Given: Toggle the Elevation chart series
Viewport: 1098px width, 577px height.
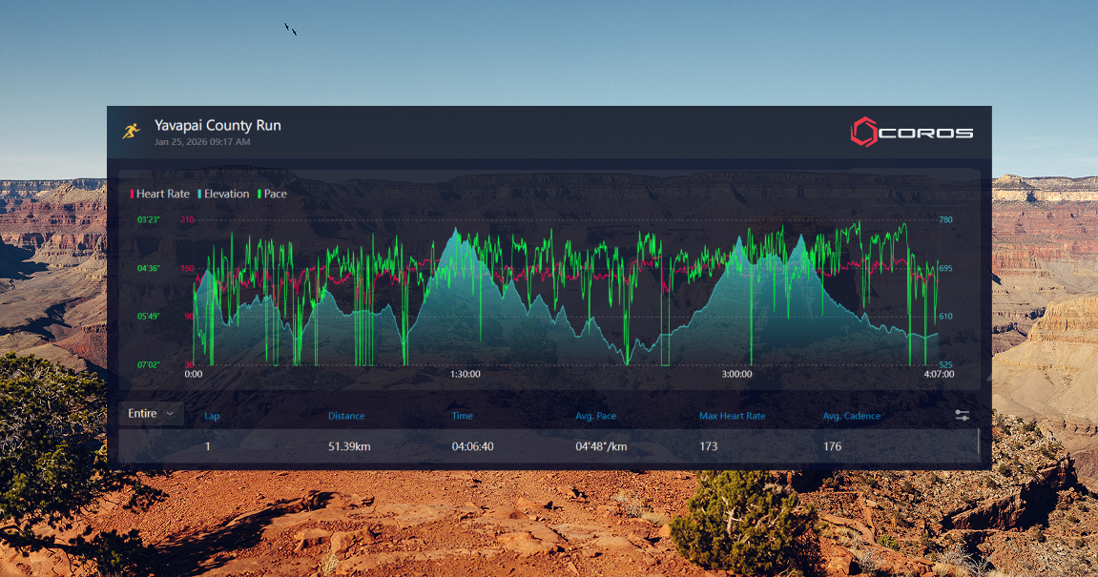Looking at the screenshot, I should click(223, 194).
